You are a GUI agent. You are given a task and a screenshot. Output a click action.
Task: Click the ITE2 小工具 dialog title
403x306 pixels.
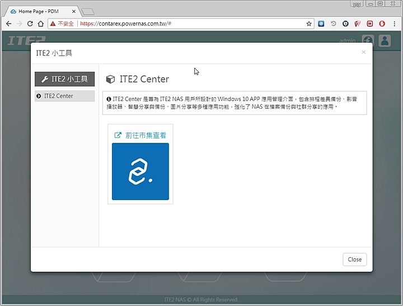pos(54,53)
